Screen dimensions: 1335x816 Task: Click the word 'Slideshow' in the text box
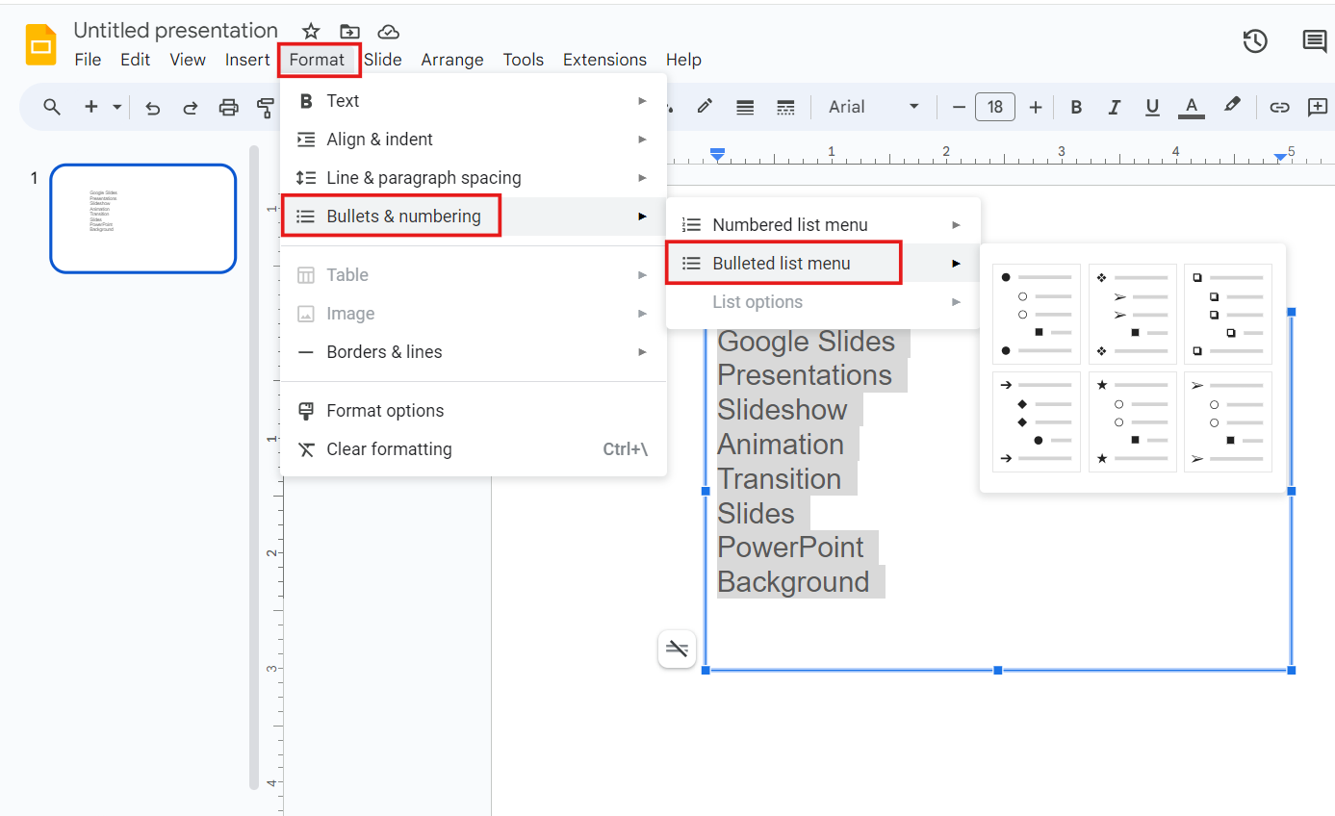(x=783, y=410)
